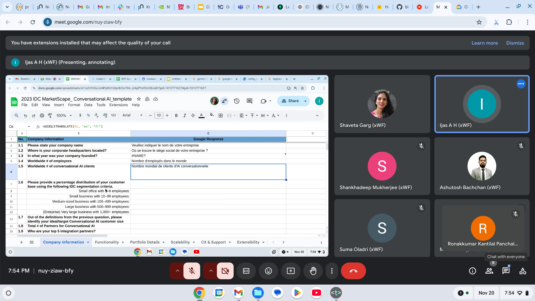The height and width of the screenshot is (301, 535).
Task: Select the Portfolio Details sheet tab
Action: tap(145, 242)
